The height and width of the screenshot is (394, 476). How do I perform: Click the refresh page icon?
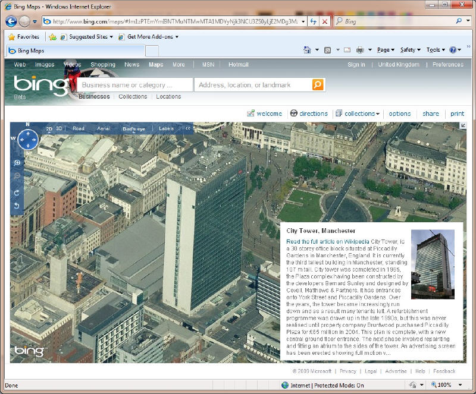314,21
